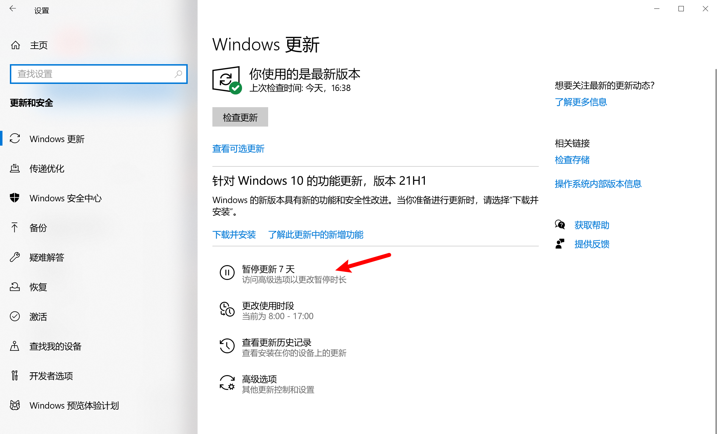Viewport: 718px width, 434px height.
Task: Click the 检查更新 button
Action: pyautogui.click(x=240, y=117)
